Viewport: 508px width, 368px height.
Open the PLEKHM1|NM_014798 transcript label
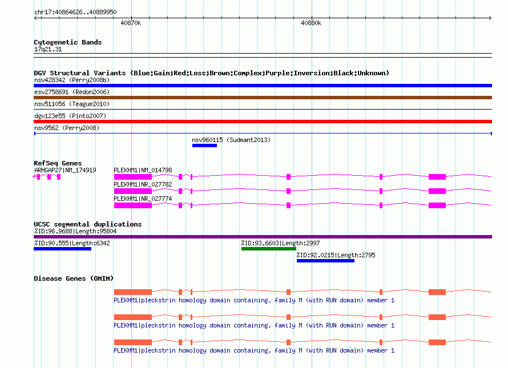click(143, 170)
